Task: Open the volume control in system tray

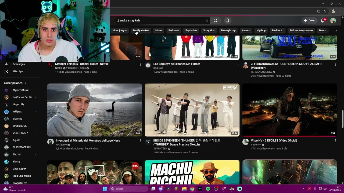Action: 325,189
